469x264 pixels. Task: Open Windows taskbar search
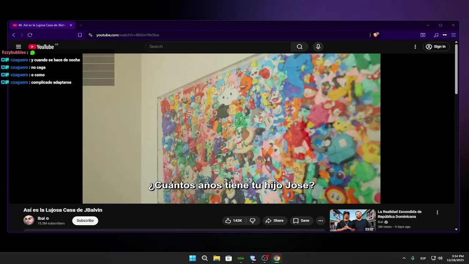coord(204,258)
